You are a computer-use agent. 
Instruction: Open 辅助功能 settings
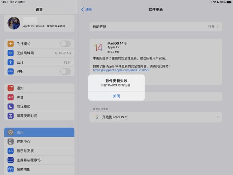coord(39,169)
